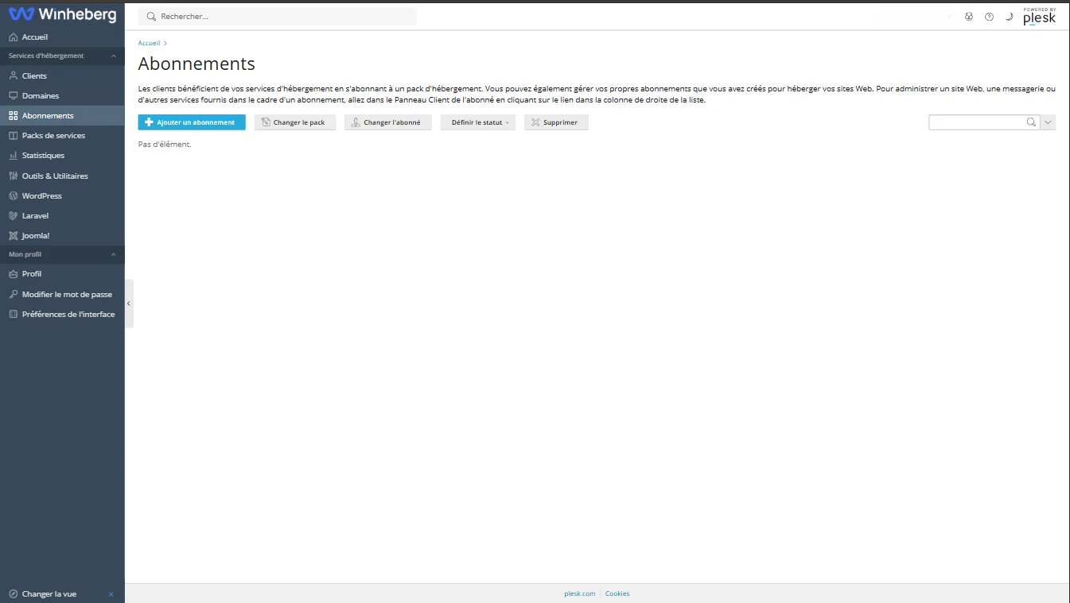Open the Cookies footer link
Viewport: 1070px width, 603px height.
[617, 593]
